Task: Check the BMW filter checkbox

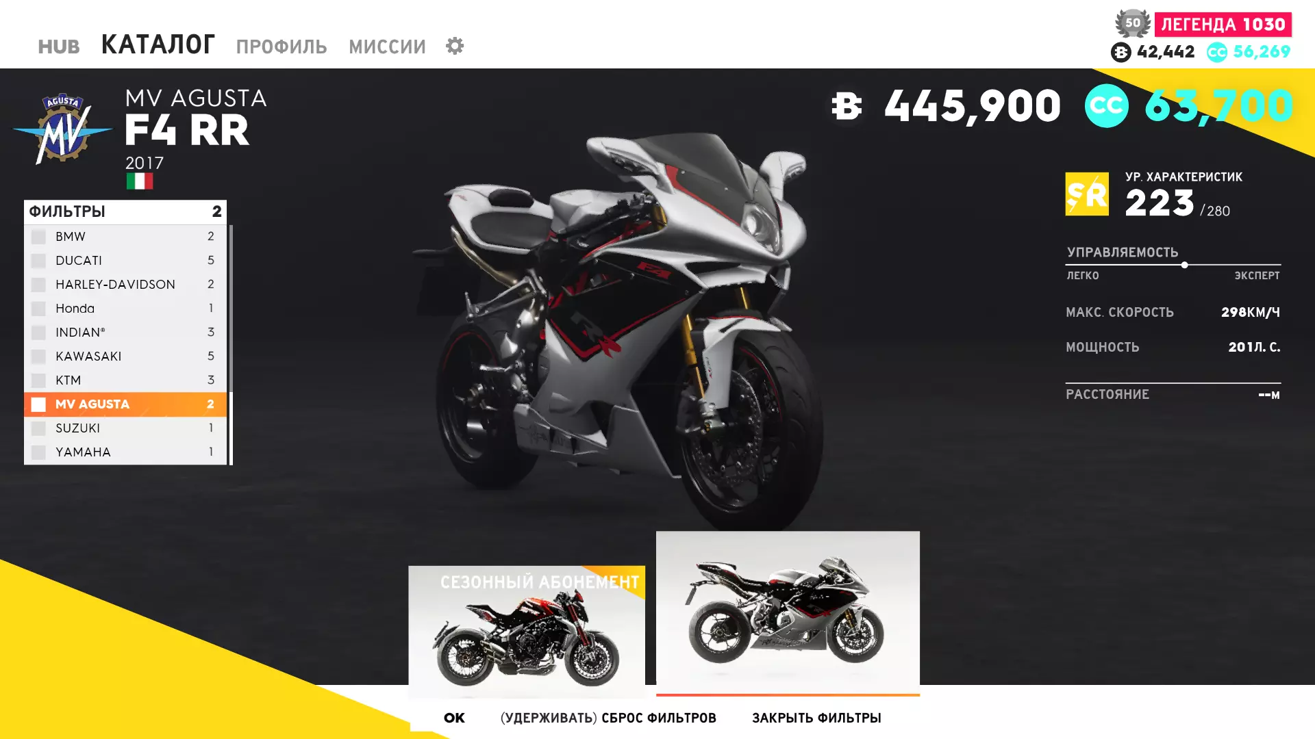Action: [38, 237]
